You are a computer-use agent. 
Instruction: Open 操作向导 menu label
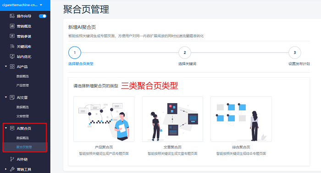tap(24, 16)
